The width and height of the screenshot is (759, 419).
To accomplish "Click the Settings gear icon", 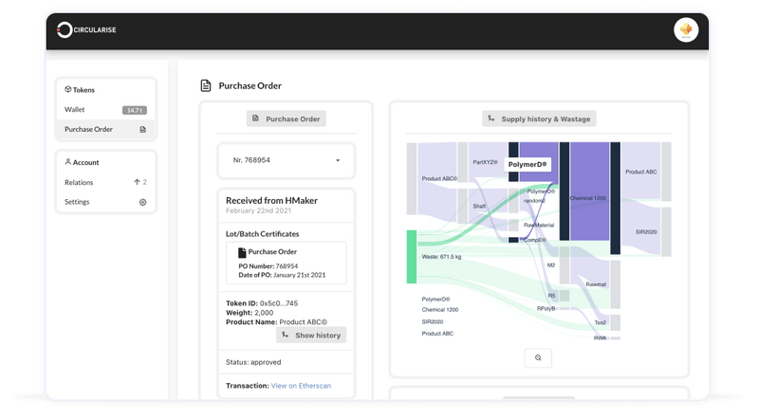I will [143, 202].
